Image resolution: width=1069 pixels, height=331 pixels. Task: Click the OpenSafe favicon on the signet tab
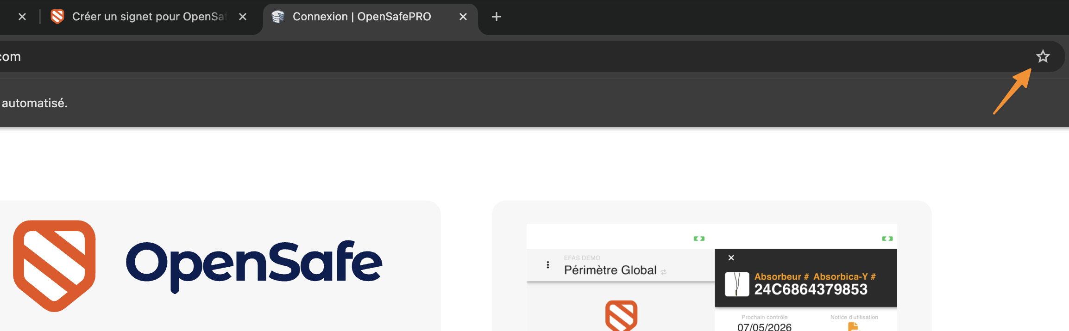click(57, 17)
